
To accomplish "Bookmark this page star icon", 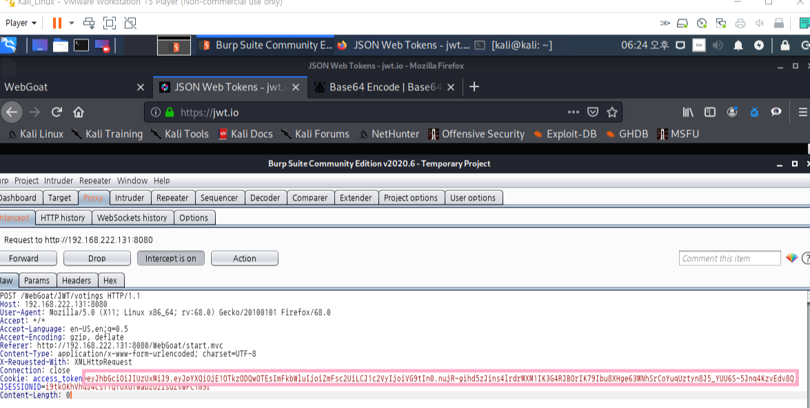I will click(x=612, y=112).
